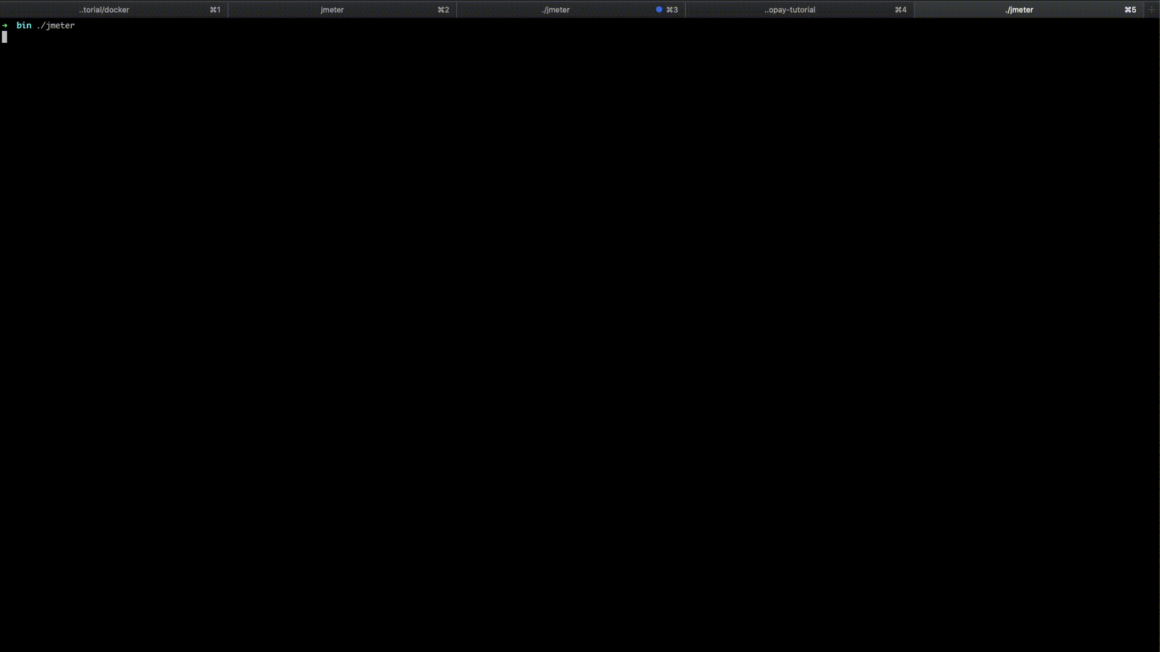The width and height of the screenshot is (1160, 652).
Task: Switch to the jmeter tab labeled ⌘2
Action: click(x=332, y=10)
